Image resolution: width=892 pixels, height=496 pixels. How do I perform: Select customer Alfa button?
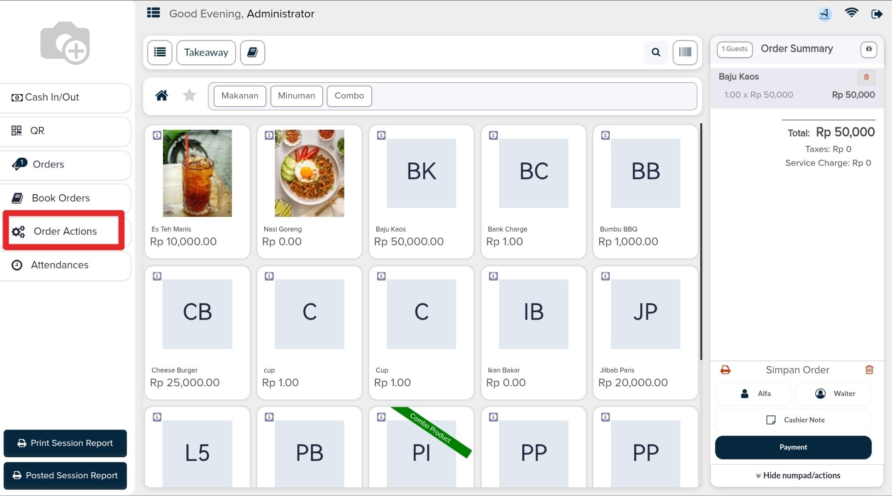tap(753, 394)
